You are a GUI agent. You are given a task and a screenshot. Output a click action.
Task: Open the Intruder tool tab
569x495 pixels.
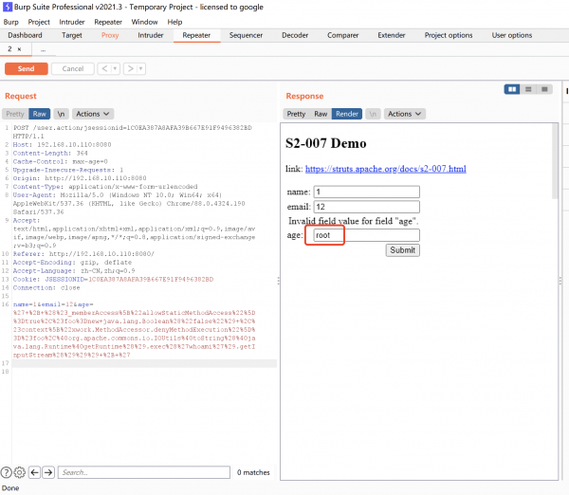click(x=150, y=35)
